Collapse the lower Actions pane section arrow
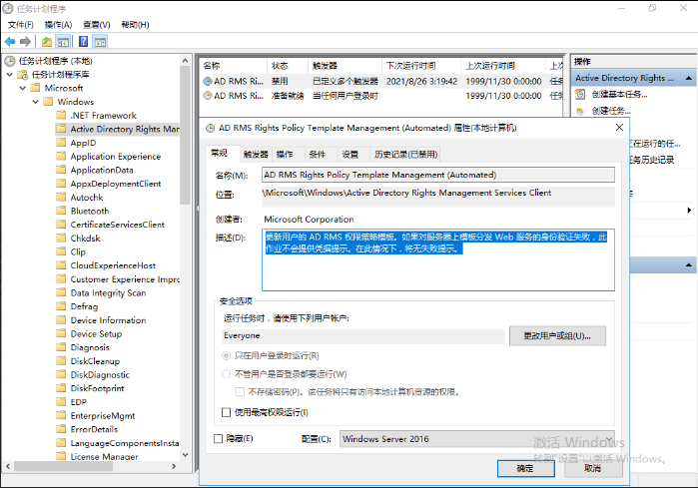698x488 pixels. [689, 265]
